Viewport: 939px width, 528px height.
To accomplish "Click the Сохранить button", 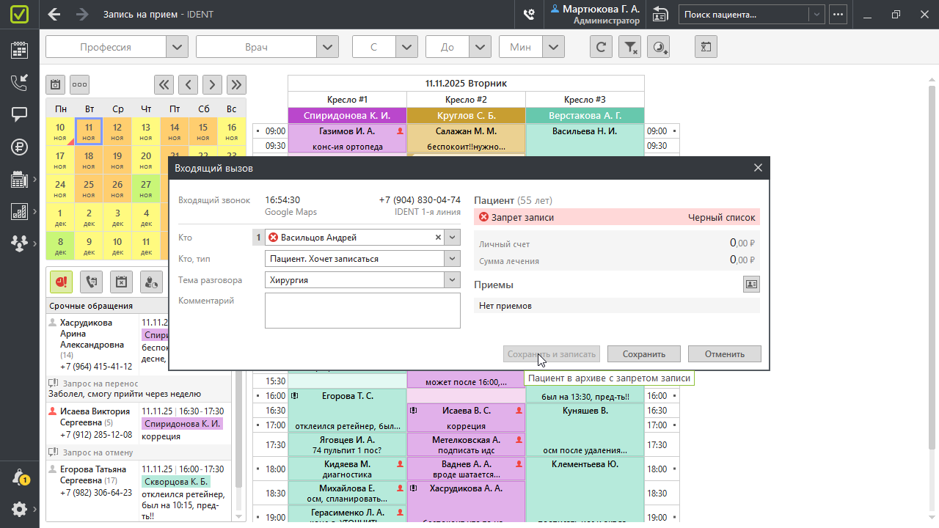I will click(x=643, y=354).
